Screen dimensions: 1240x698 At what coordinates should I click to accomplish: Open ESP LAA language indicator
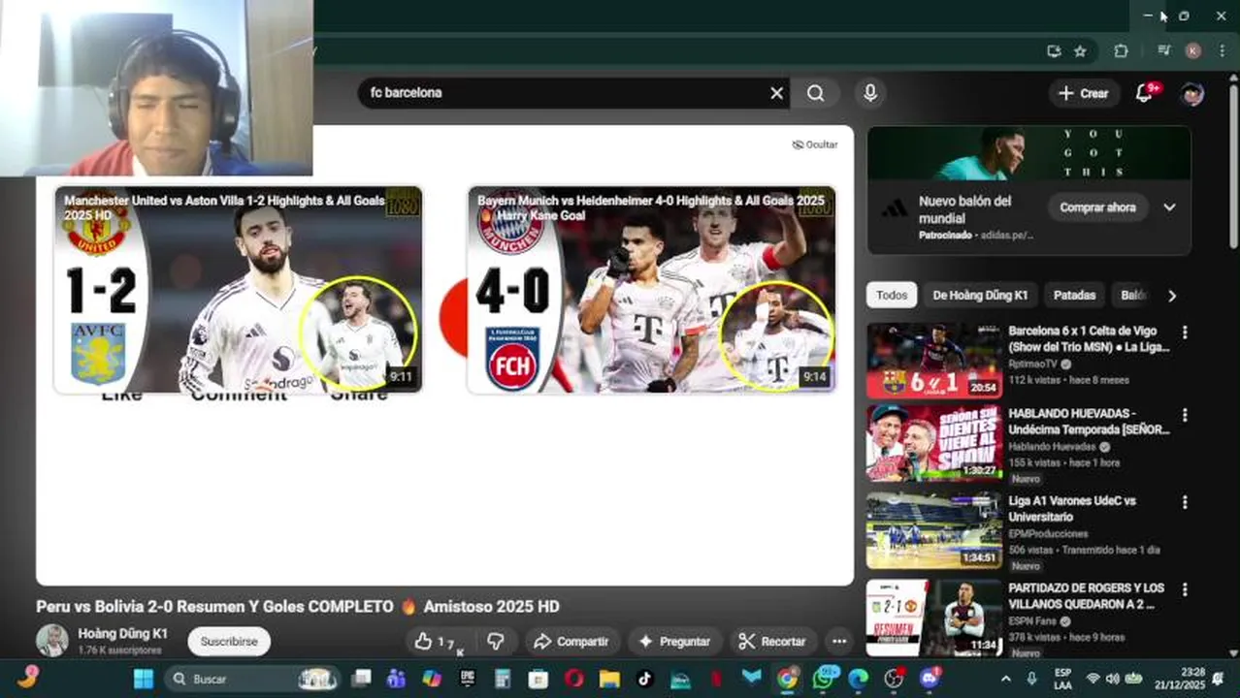[x=1062, y=679]
